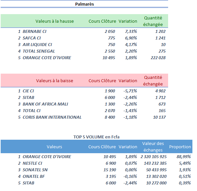Click Quantité échangée header in green table
The width and height of the screenshot is (197, 191).
tap(153, 21)
